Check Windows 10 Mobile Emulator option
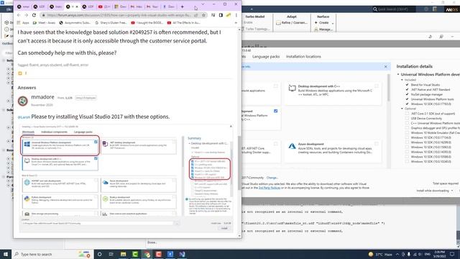This screenshot has height=259, width=460. tap(407, 132)
